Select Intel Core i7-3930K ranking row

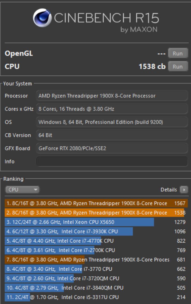click(x=96, y=231)
